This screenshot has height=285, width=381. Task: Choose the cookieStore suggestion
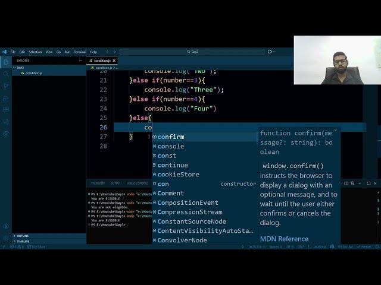point(204,175)
